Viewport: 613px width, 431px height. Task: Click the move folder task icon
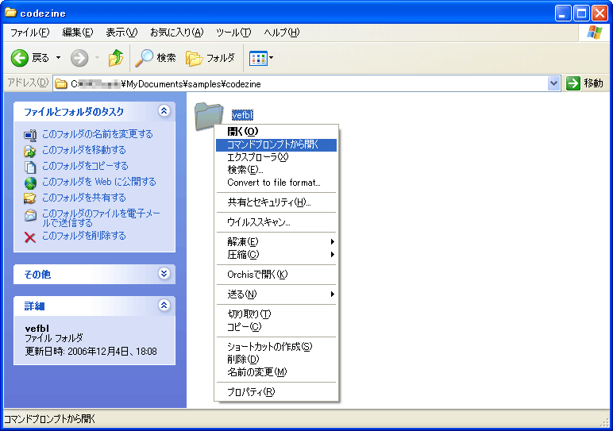(x=30, y=151)
